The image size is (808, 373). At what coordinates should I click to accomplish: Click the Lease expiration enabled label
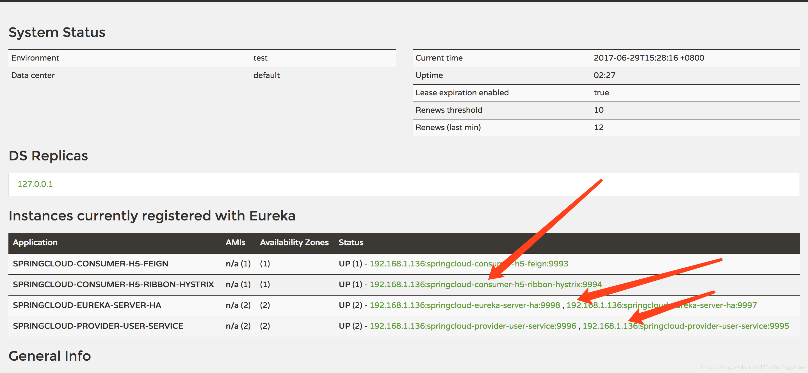462,93
